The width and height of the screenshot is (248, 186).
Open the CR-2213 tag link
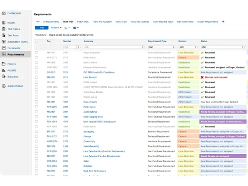coord(51,72)
